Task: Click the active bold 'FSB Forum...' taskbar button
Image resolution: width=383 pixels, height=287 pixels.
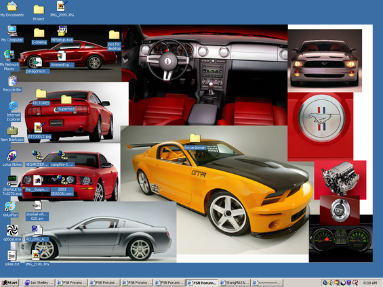Action: tap(202, 283)
